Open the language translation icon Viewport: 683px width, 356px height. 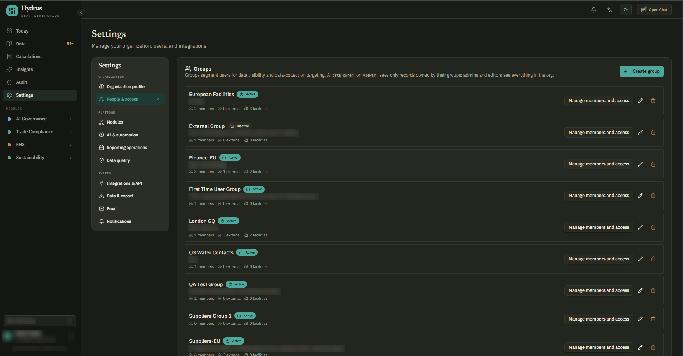coord(609,10)
